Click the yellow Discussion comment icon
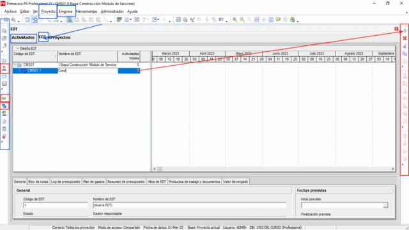Screen dimensions: 409x230 coord(278,20)
